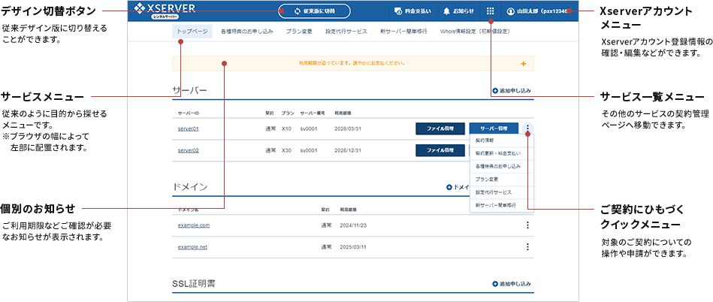Click ファイル管理 for server02
Image resolution: width=713 pixels, height=302 pixels.
tap(440, 150)
